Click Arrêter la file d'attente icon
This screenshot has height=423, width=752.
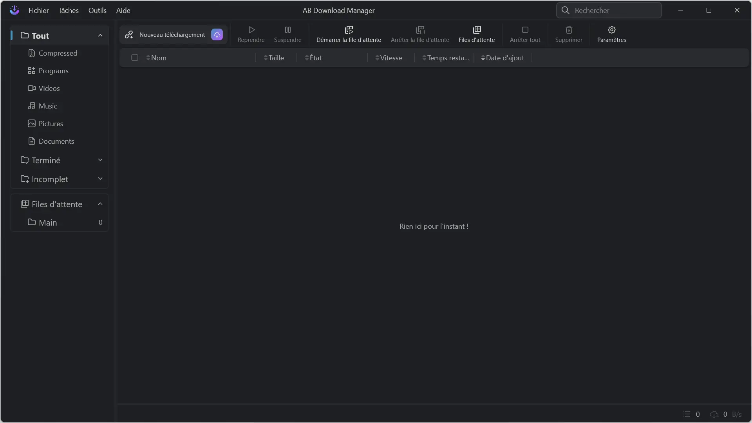[420, 30]
